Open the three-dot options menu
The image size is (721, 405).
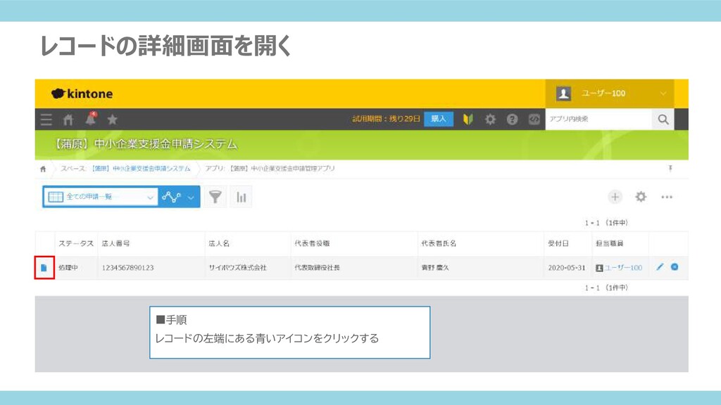[667, 197]
